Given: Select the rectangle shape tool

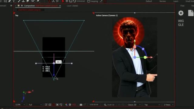Looking at the screenshot, I should [5, 1].
